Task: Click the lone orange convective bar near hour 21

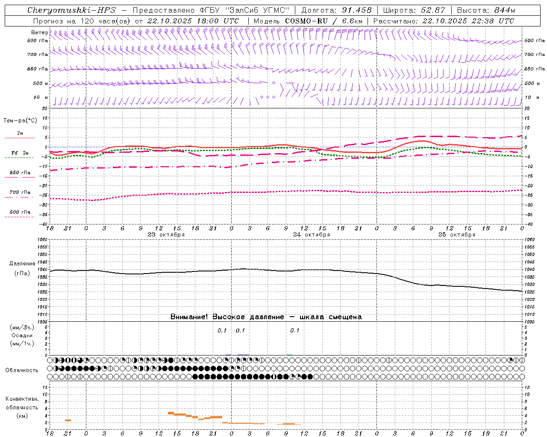Action: (x=68, y=420)
